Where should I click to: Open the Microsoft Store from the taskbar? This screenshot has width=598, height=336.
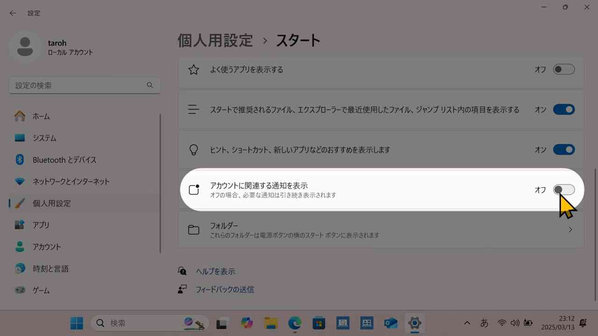(318, 322)
